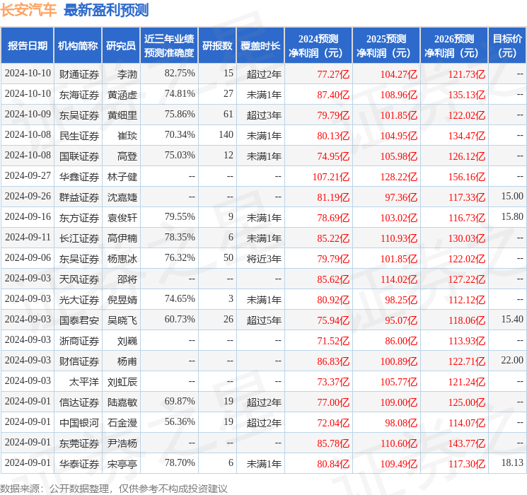The height and width of the screenshot is (495, 527).
Task: Select the 民生证券 institution cell
Action: (79, 136)
